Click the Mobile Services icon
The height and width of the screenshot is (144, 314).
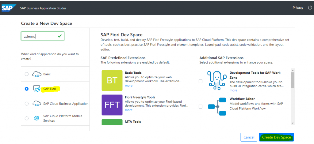pyautogui.click(x=37, y=118)
